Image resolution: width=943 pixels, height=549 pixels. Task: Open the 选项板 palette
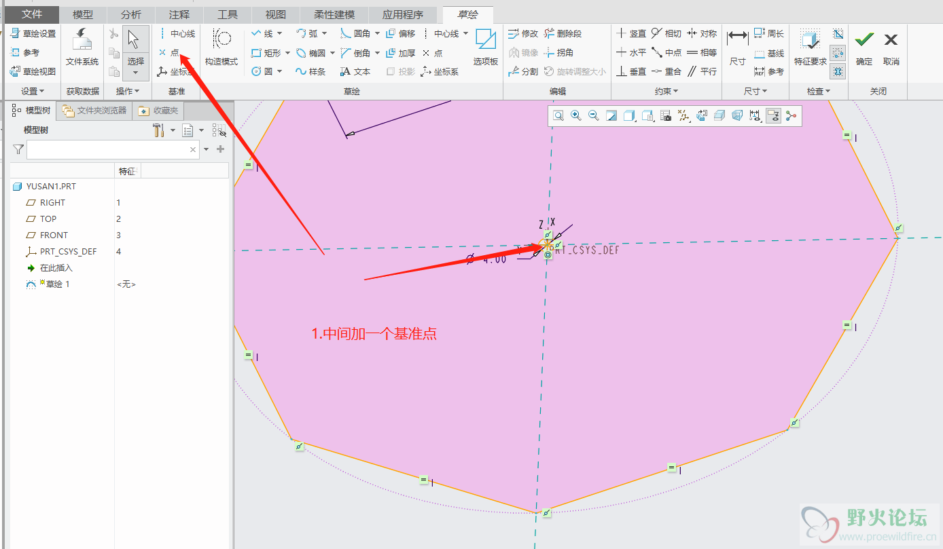click(486, 47)
